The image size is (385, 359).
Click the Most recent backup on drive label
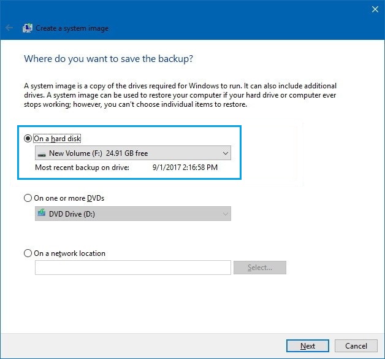(x=82, y=168)
